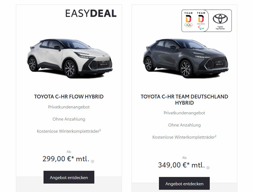The image size is (253, 192).
Task: Click the Team D Olympic rings logo
Action: (188, 20)
